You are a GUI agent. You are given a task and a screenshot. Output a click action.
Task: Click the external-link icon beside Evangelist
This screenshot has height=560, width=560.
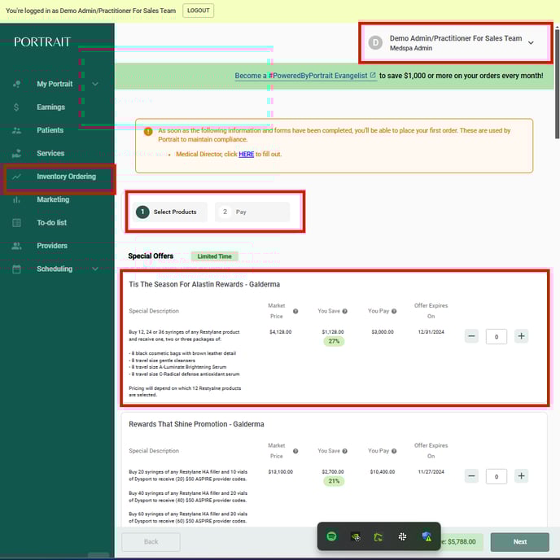point(373,75)
